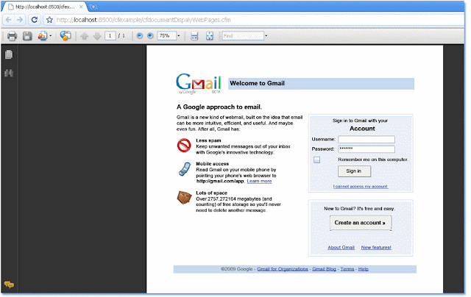Go back with the browser back arrow
Screen dimensions: 471x297
coord(8,20)
